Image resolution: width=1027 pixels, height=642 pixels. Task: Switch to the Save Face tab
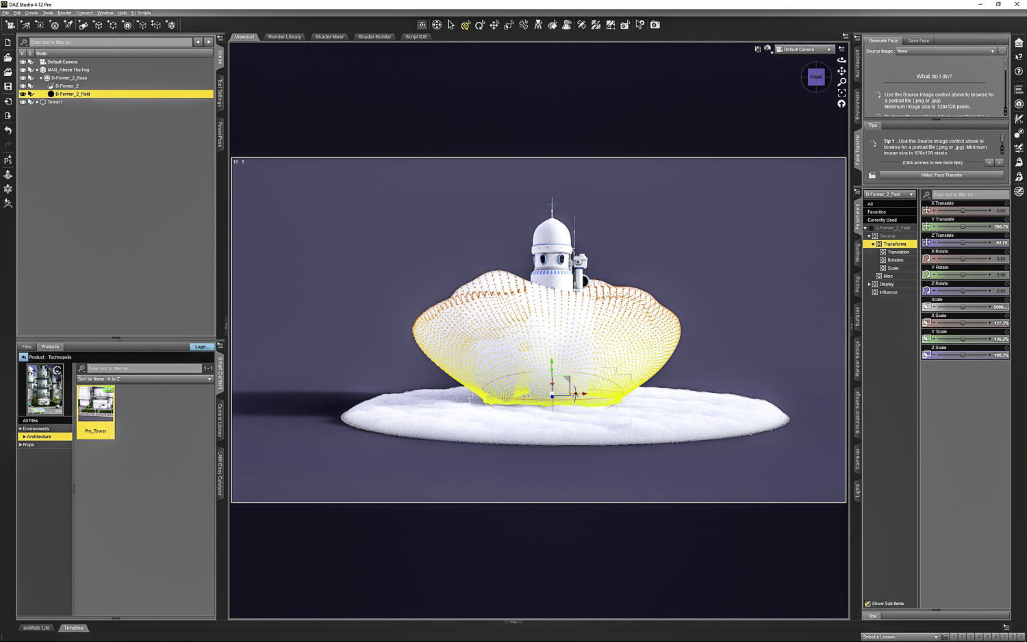919,41
